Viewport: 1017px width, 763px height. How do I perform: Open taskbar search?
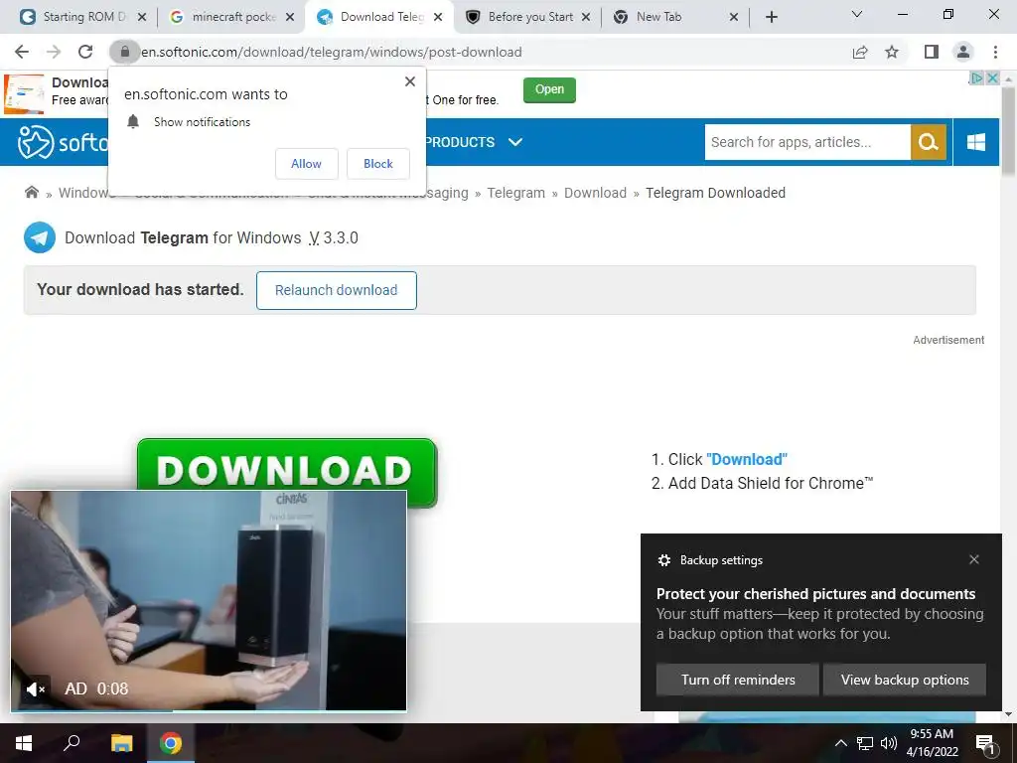tap(72, 743)
